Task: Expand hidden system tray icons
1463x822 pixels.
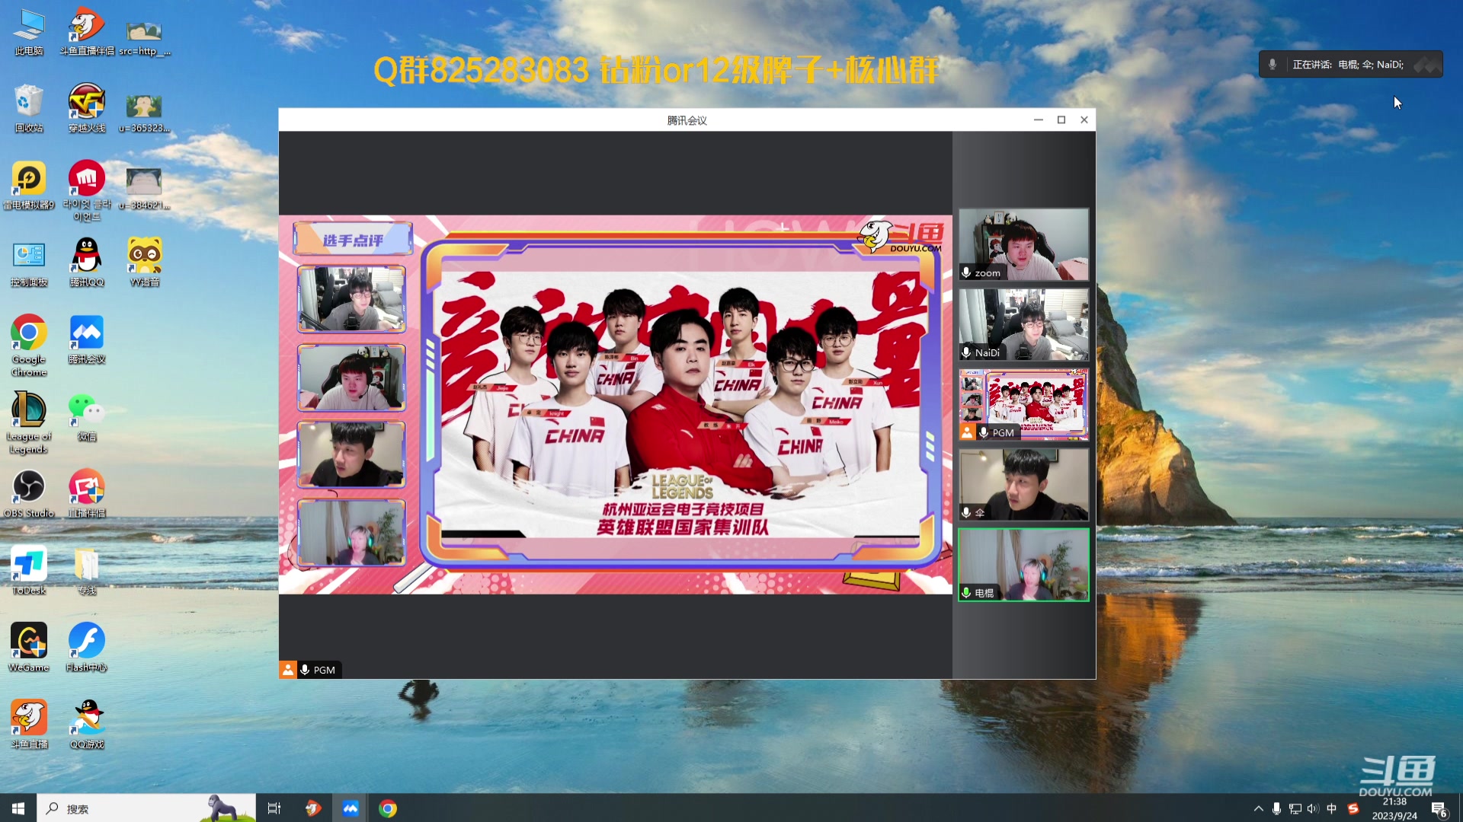Action: [1258, 808]
